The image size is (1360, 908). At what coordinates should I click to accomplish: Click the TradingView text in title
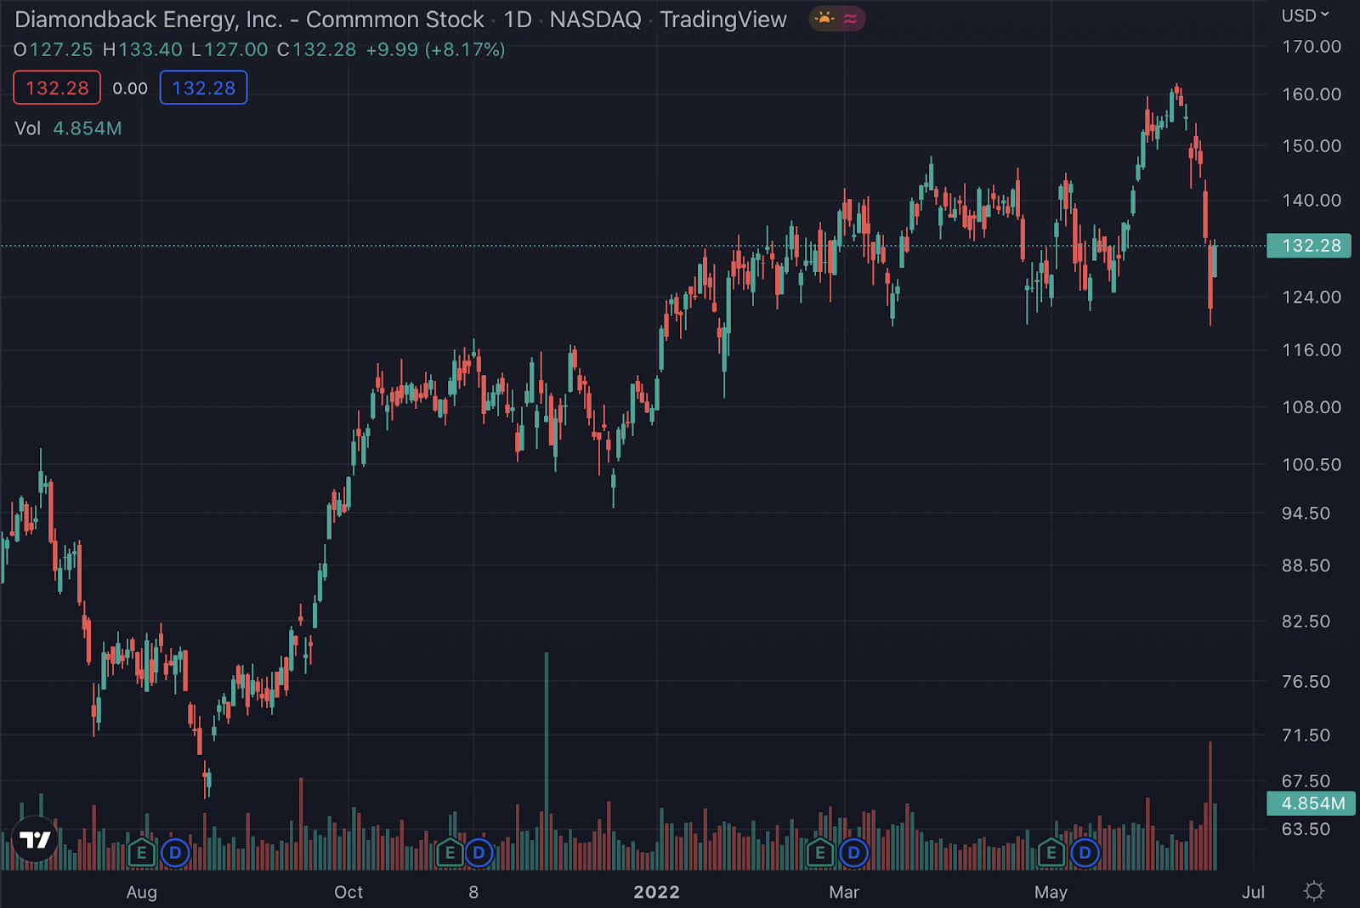(723, 20)
